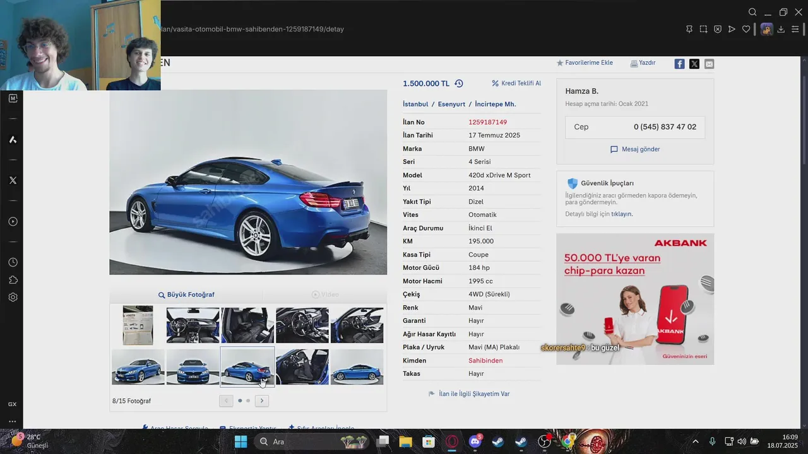This screenshot has height=454, width=808.
Task: Select the second gallery page dot
Action: (248, 400)
